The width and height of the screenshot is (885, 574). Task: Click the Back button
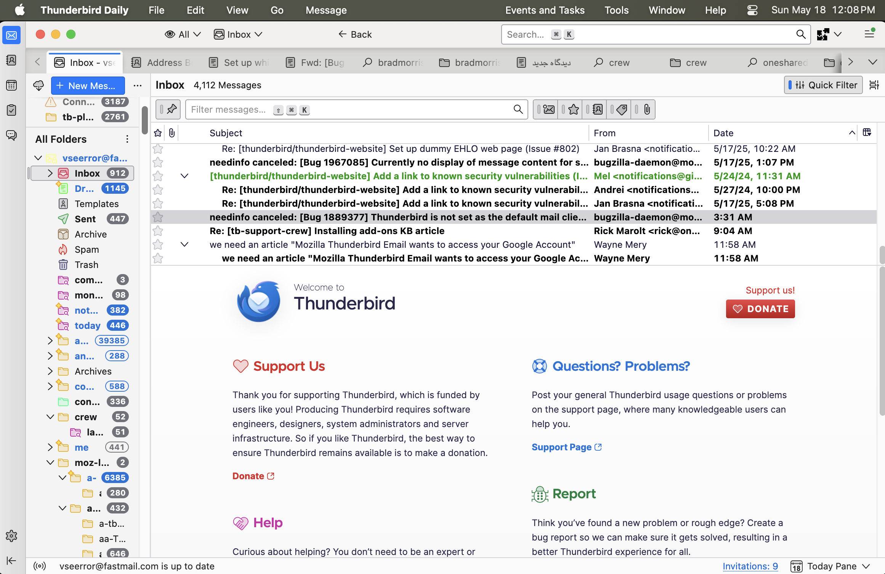tap(355, 34)
